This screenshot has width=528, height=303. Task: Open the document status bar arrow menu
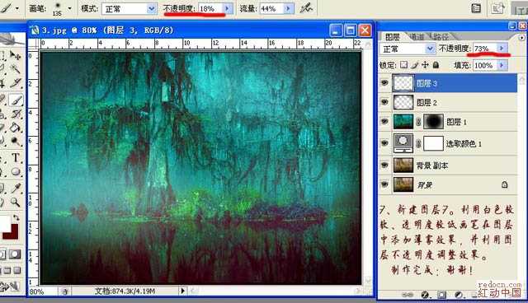coord(183,291)
